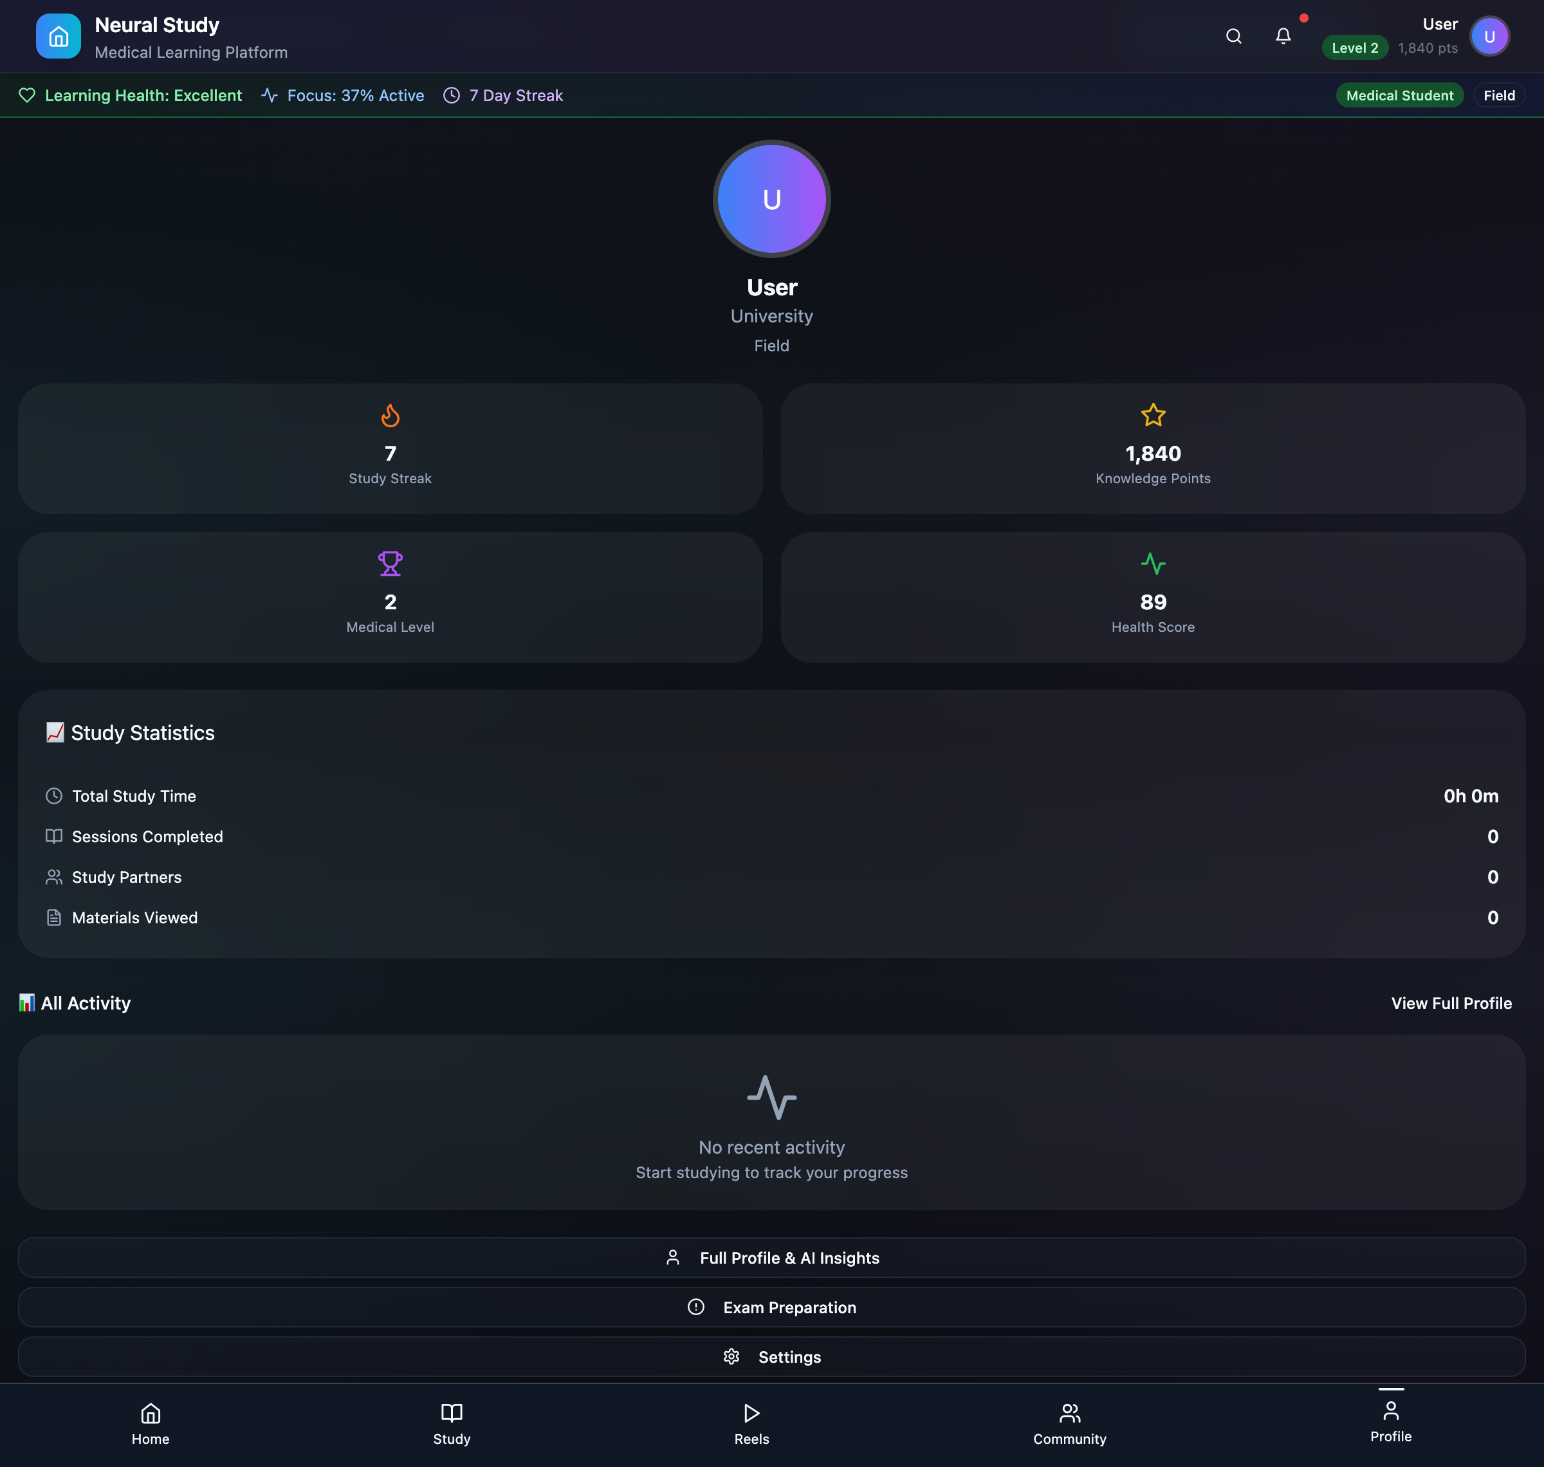Open Exam Preparation
1544x1467 pixels.
771,1307
